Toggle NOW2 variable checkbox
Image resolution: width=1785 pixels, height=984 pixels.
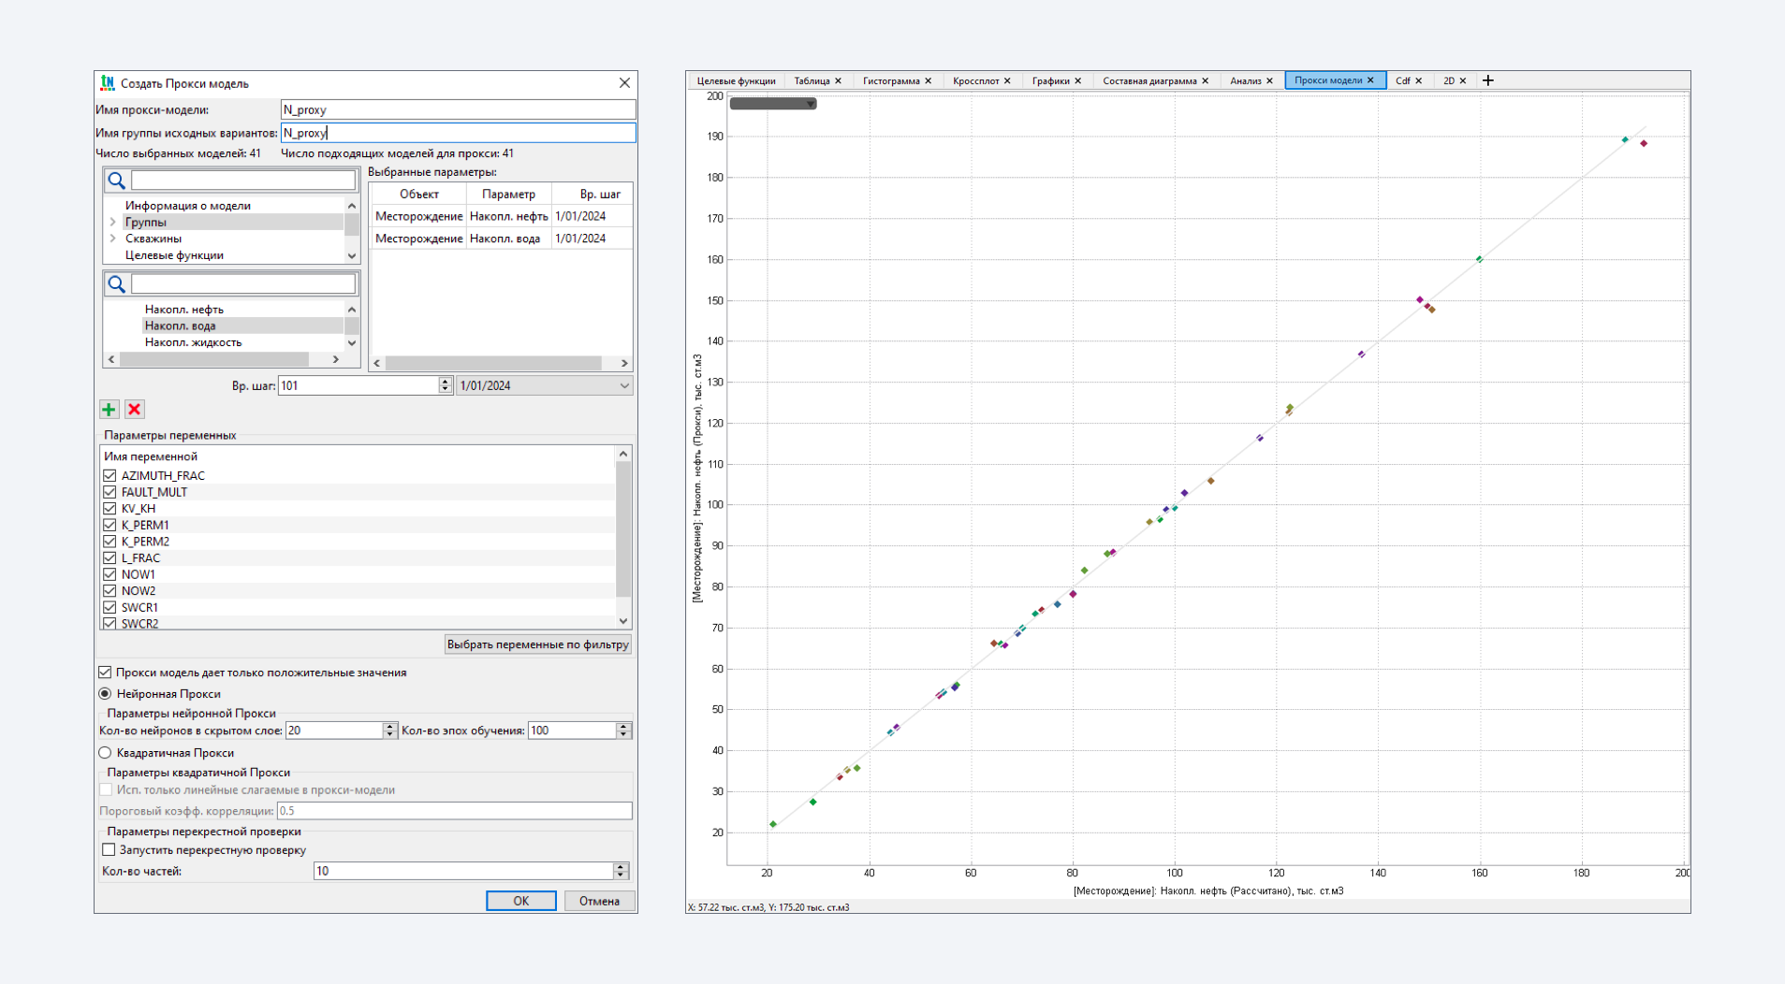pos(110,591)
